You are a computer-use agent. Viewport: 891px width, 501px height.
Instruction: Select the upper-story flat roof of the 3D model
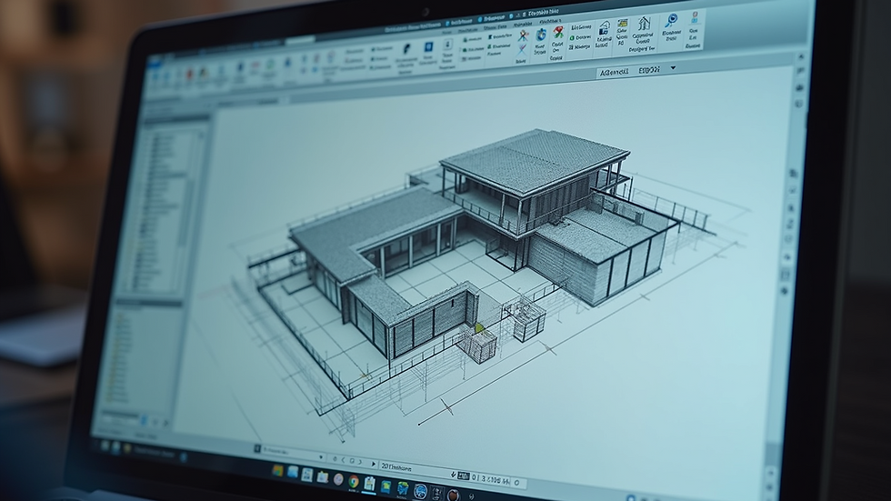(535, 160)
